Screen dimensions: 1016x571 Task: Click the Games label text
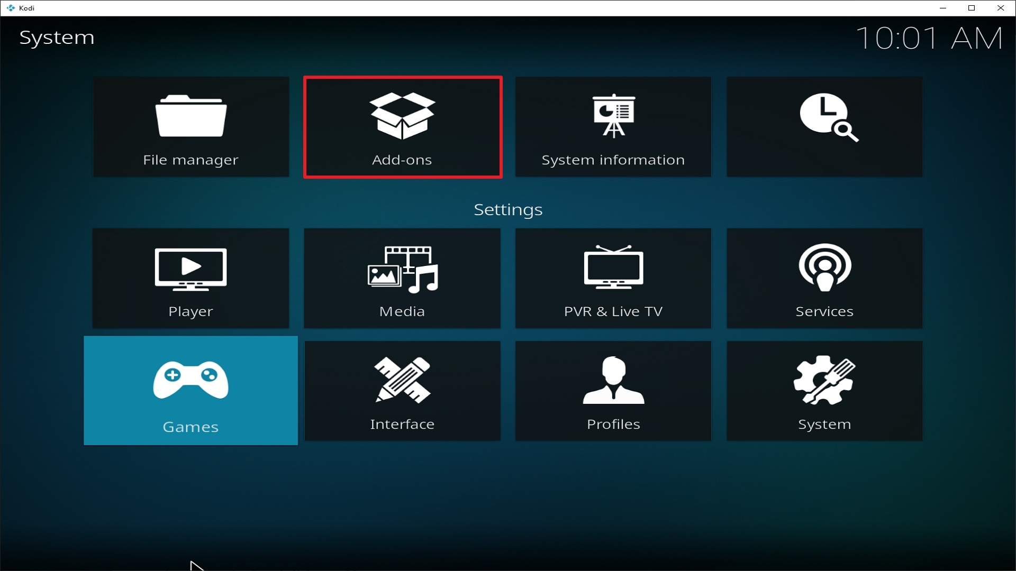(x=190, y=427)
